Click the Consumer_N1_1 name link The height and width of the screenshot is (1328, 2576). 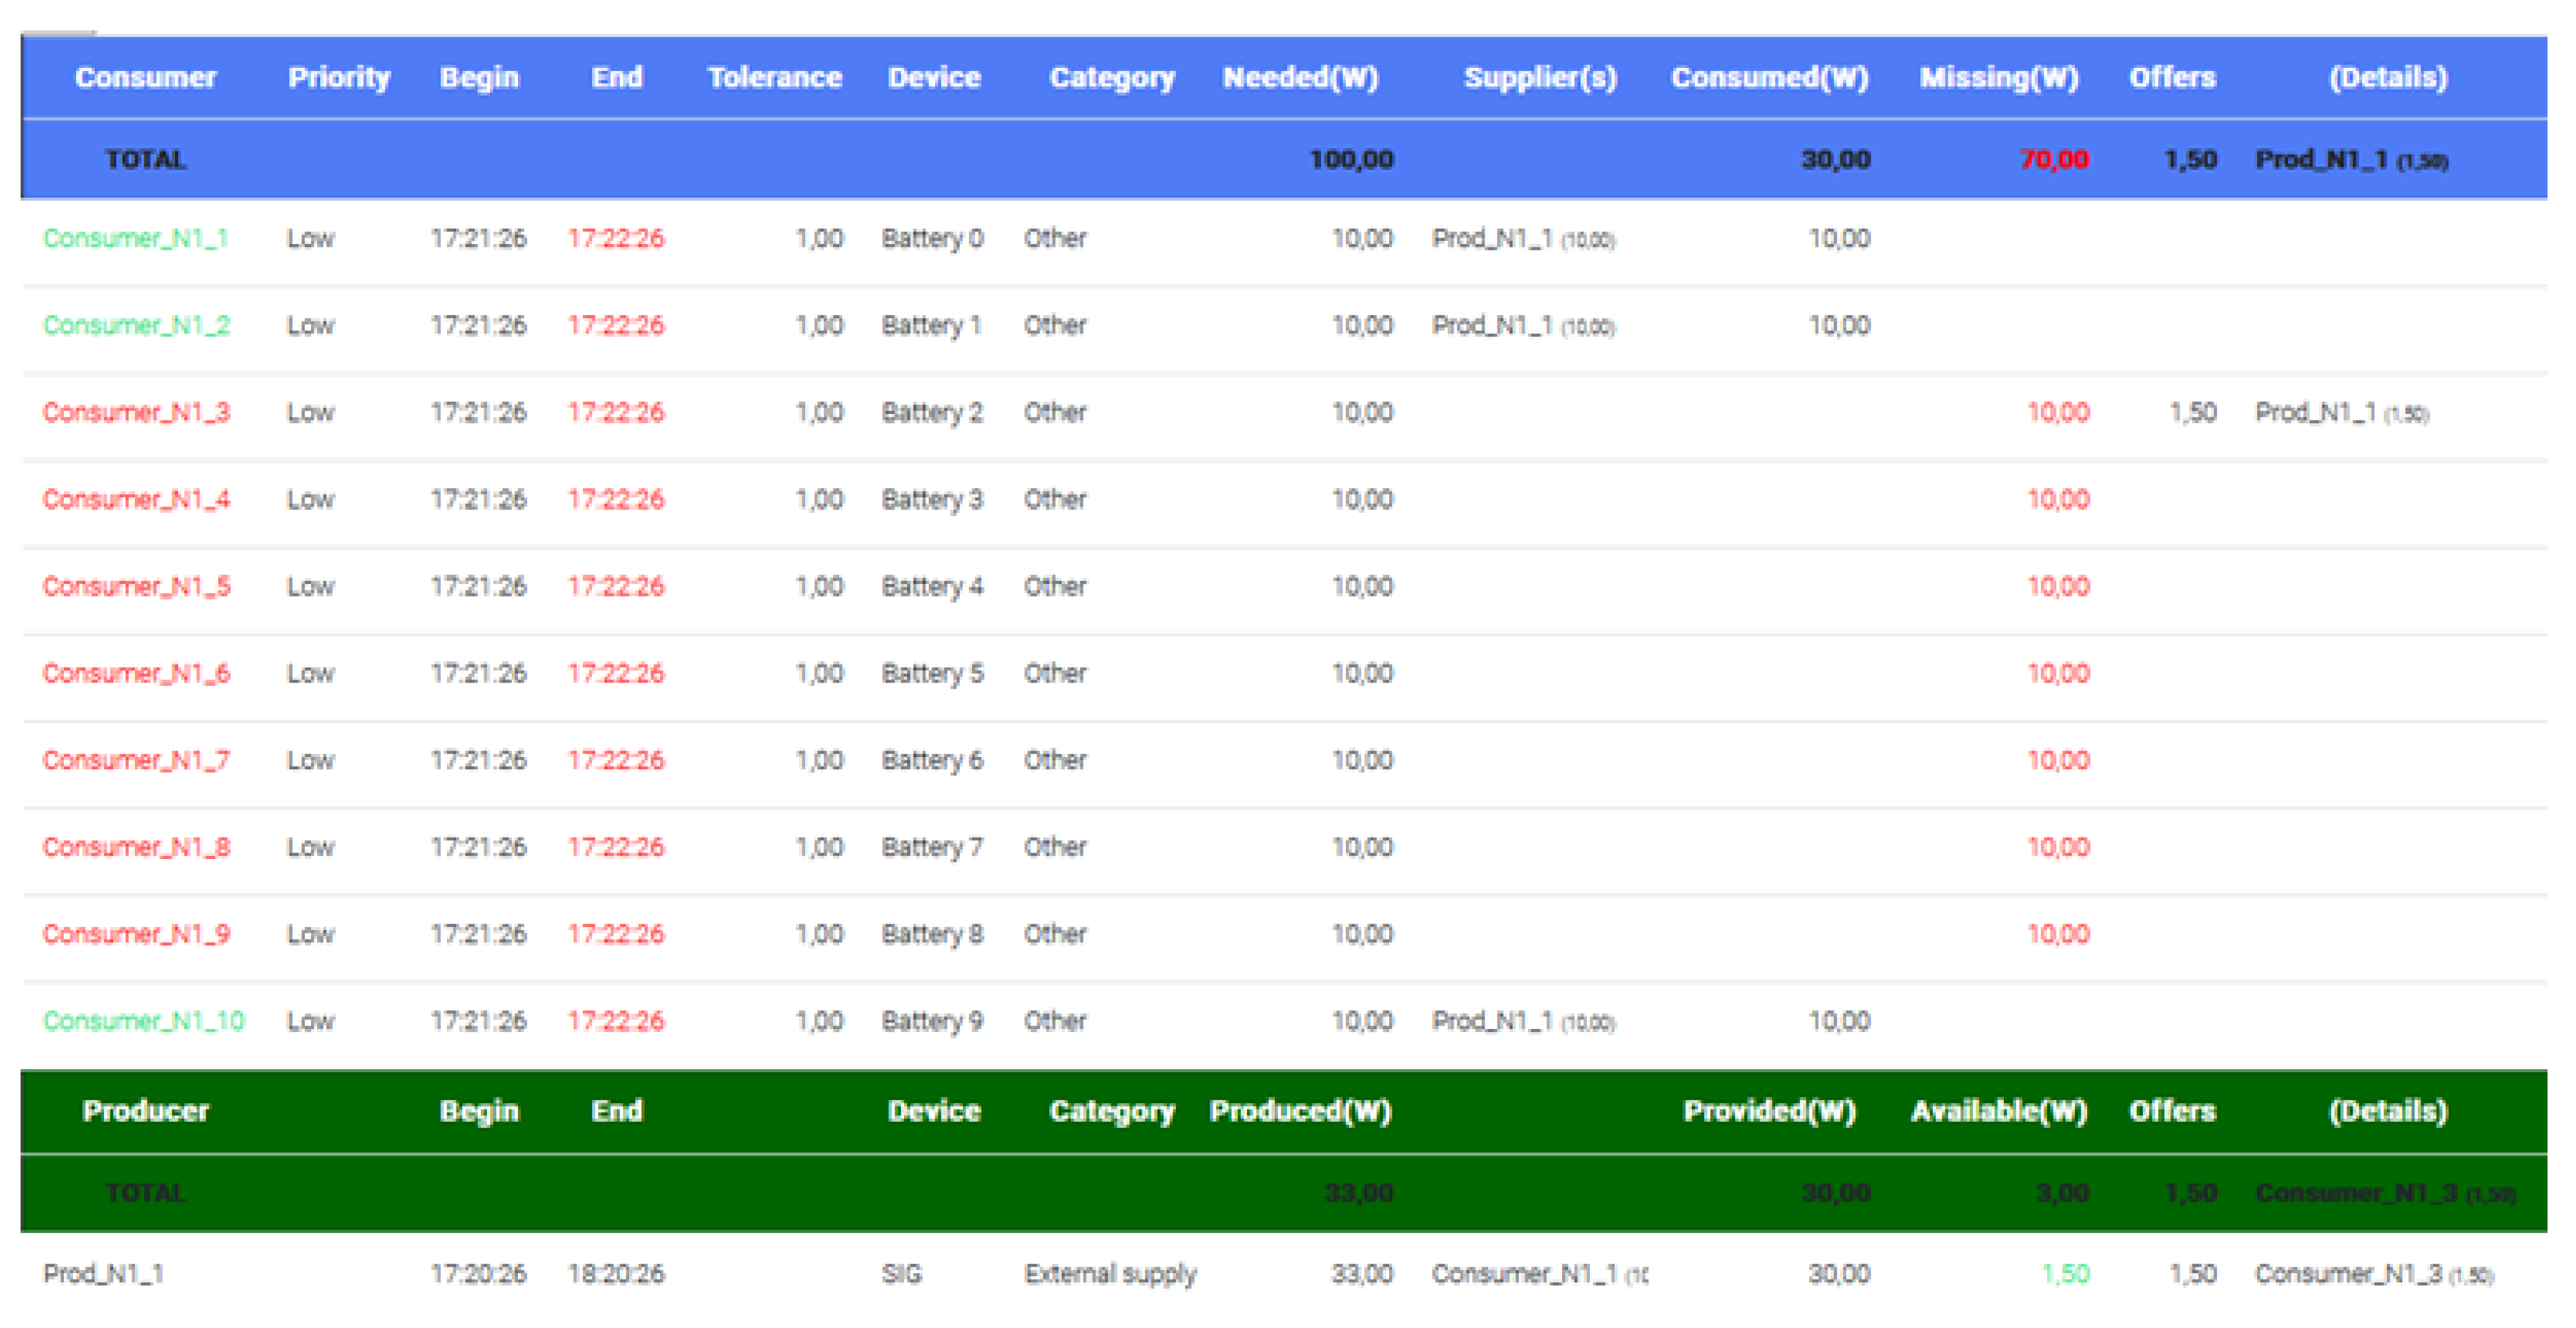(x=135, y=238)
